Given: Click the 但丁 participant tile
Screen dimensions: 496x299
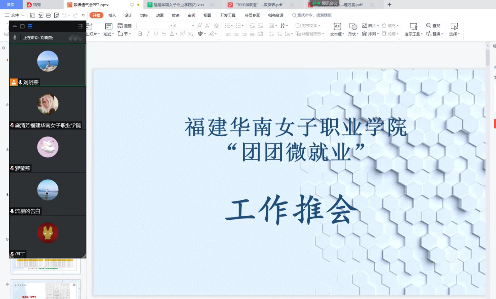Looking at the screenshot, I should [x=47, y=237].
